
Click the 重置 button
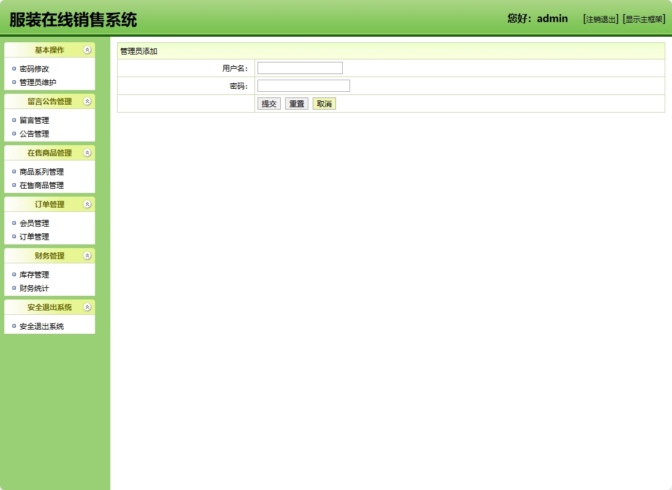[x=297, y=104]
